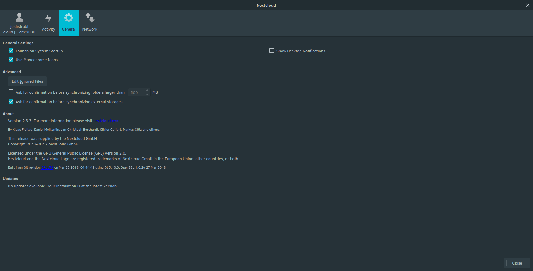The width and height of the screenshot is (533, 271).
Task: Click 'Copyright 2012-2017 ownCloud GmbH' text
Action: [43, 144]
